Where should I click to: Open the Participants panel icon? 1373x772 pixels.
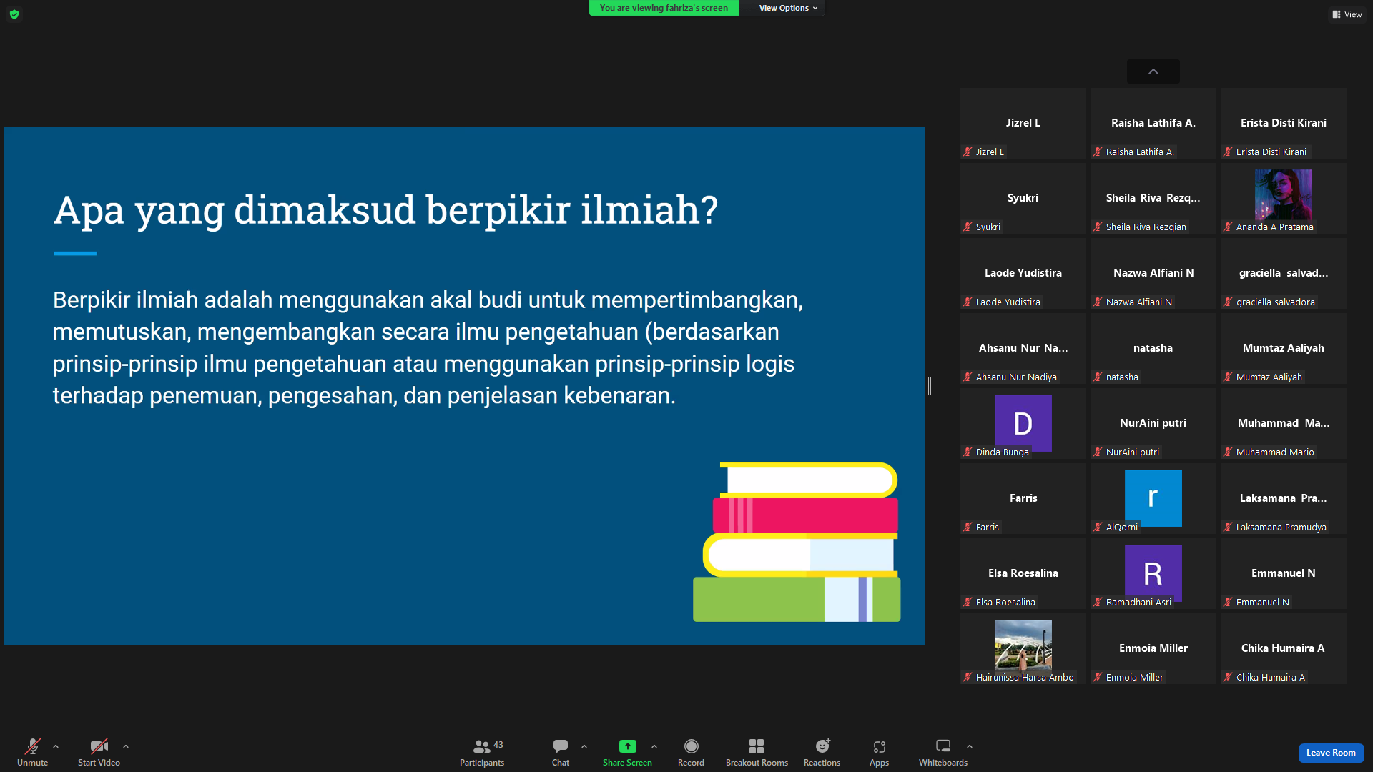tap(482, 746)
